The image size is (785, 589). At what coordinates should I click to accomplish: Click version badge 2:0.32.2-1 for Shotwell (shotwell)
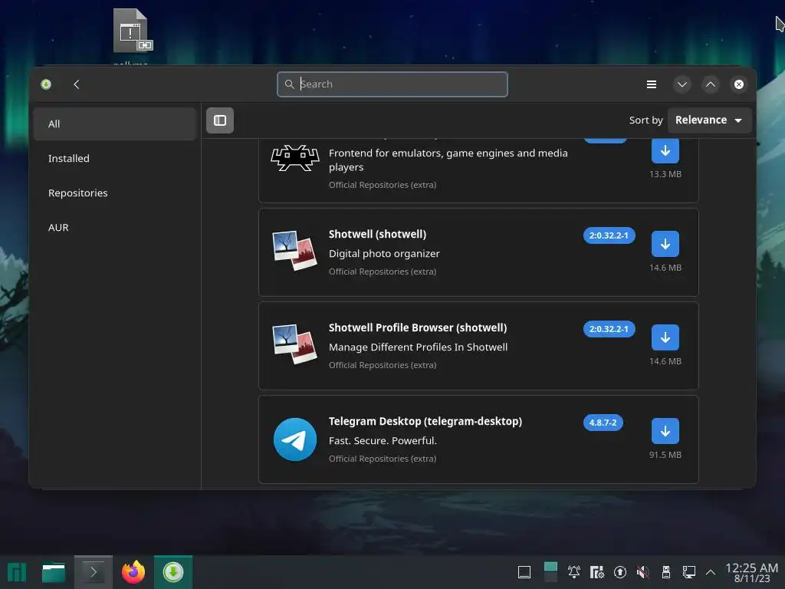[x=609, y=235]
